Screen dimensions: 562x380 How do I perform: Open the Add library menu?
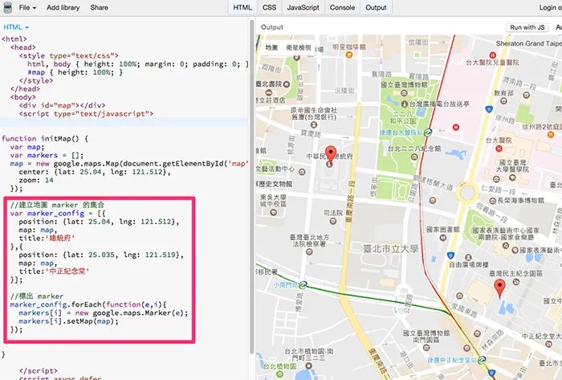coord(63,7)
